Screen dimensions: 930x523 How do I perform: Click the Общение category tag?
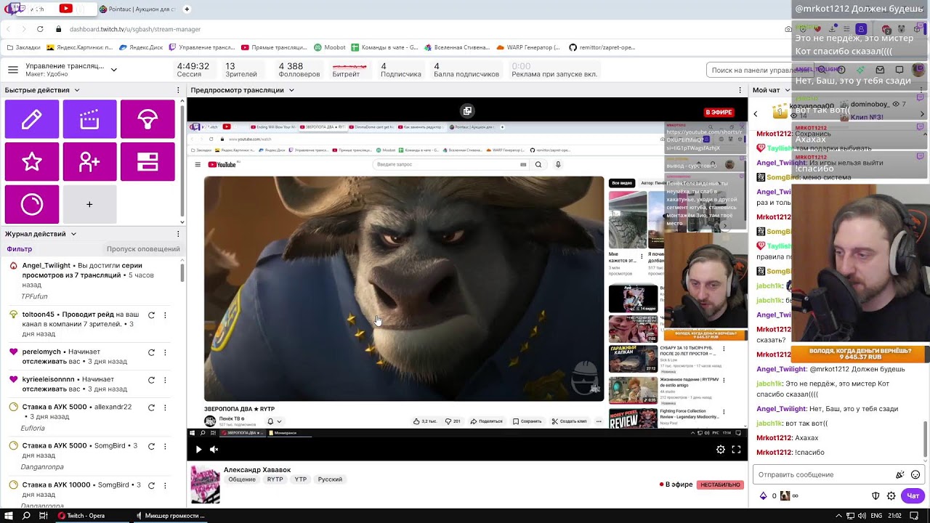pos(242,479)
